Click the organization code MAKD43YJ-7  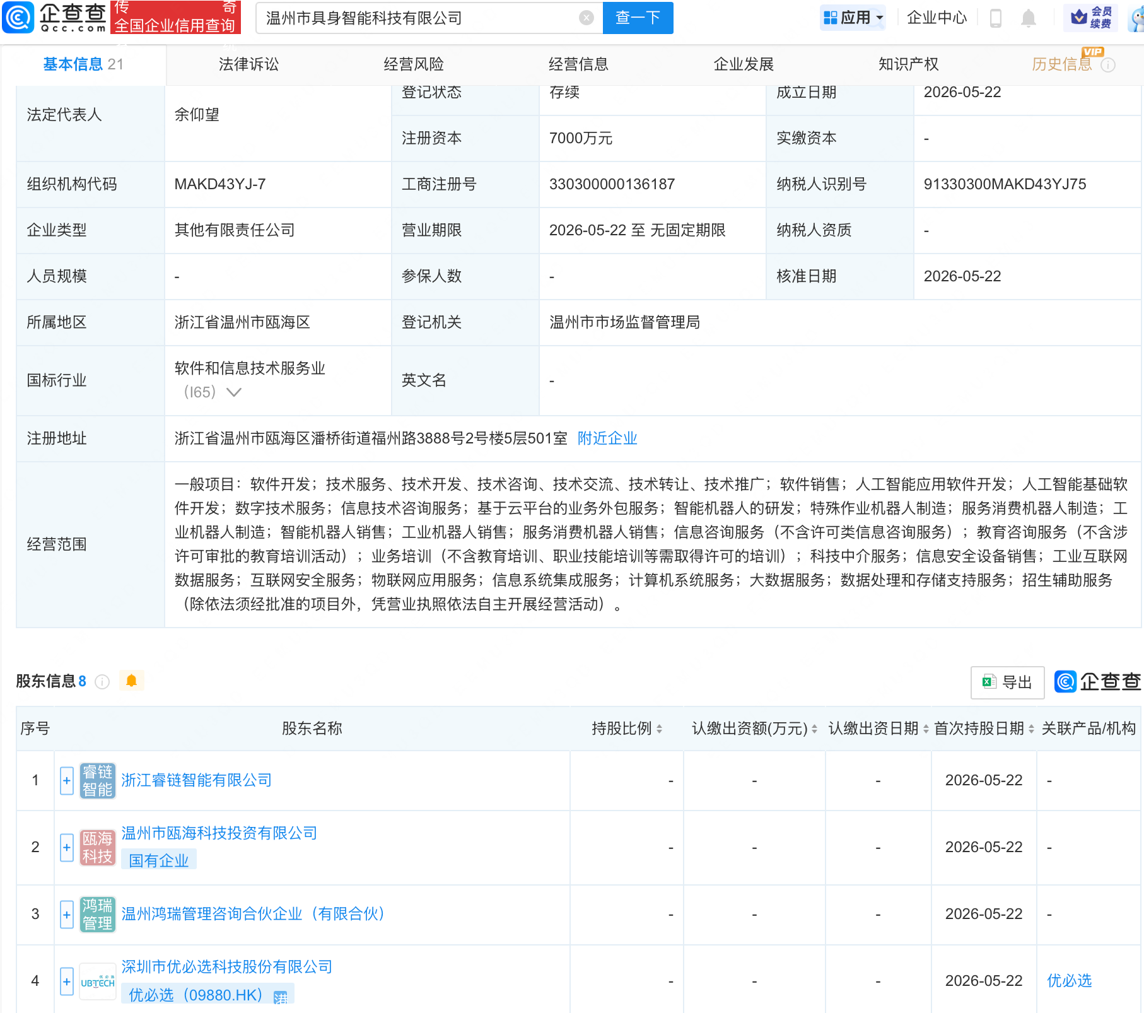pos(219,184)
